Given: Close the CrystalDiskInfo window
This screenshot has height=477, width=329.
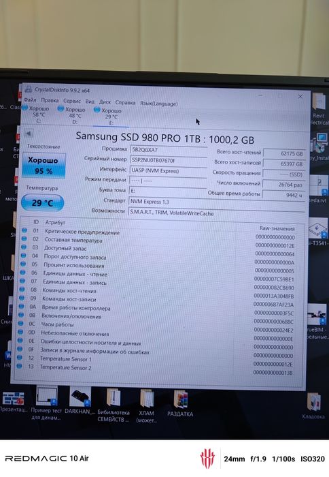Looking at the screenshot, I should (x=300, y=97).
